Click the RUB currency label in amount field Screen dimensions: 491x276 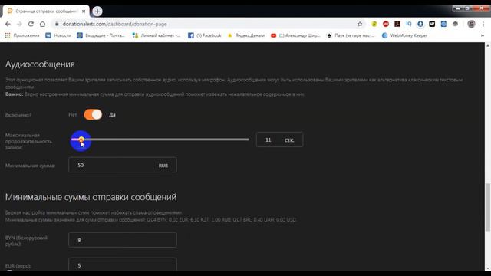click(163, 166)
